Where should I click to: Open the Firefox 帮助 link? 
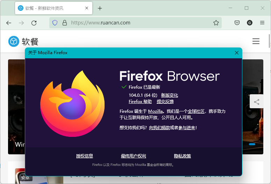point(140,102)
